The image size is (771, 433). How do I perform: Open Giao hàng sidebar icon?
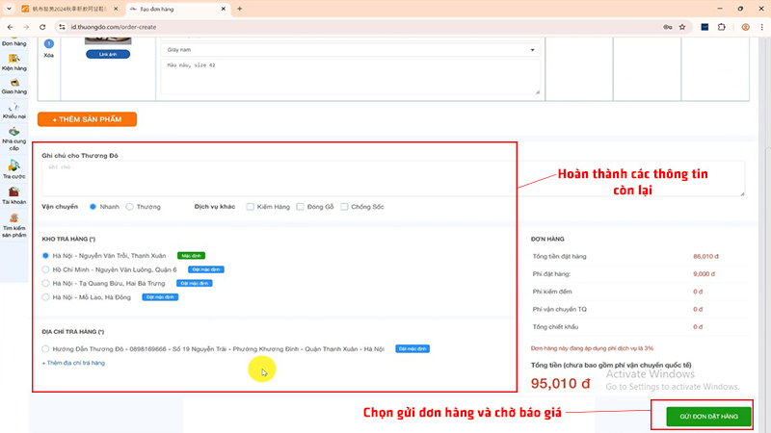click(13, 88)
